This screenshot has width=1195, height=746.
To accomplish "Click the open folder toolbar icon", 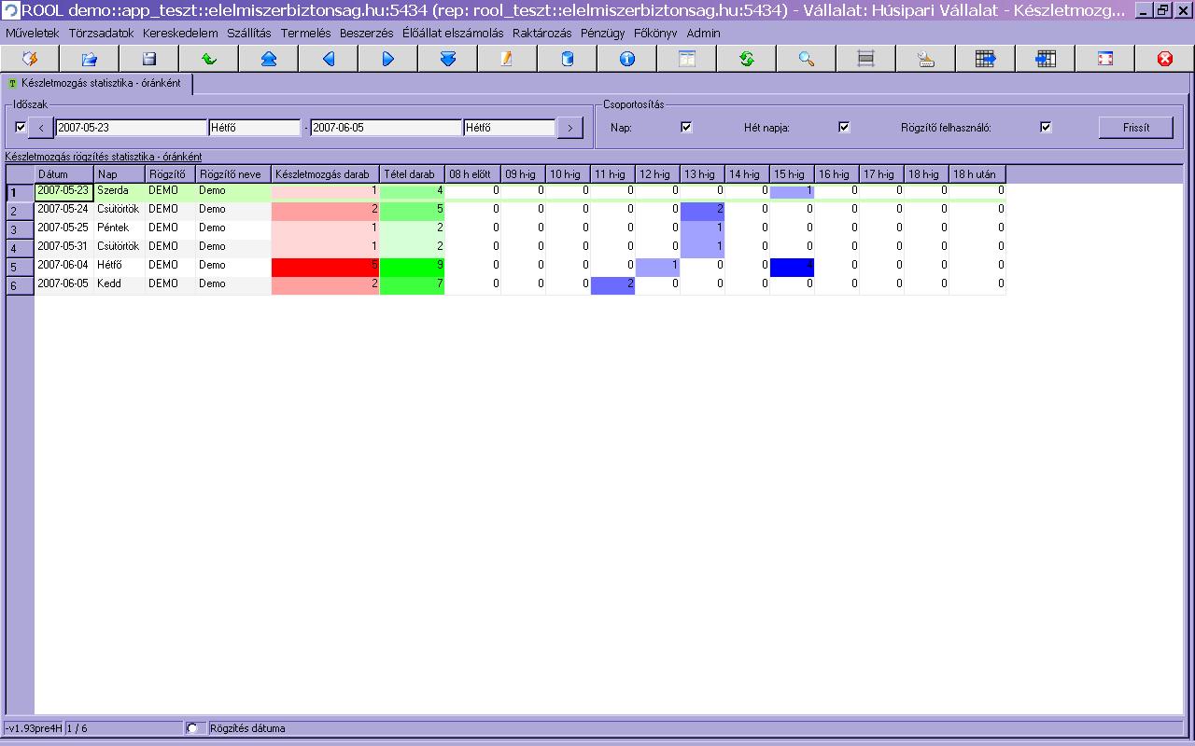I will click(x=89, y=59).
